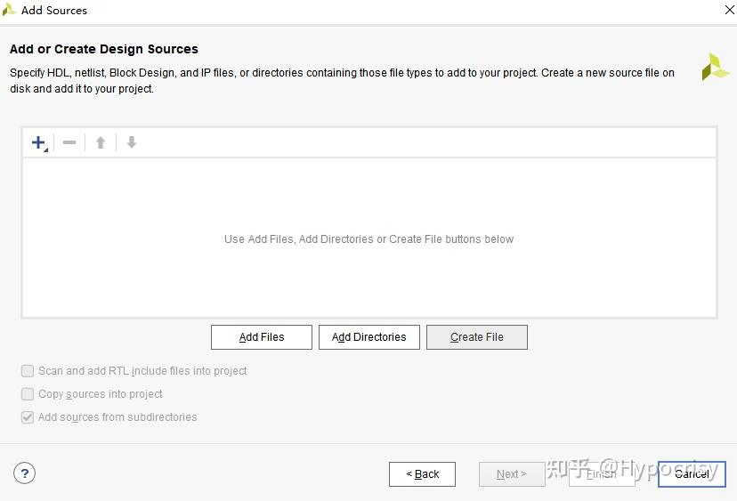The width and height of the screenshot is (737, 501).
Task: Click the minus Remove icon
Action: point(69,142)
